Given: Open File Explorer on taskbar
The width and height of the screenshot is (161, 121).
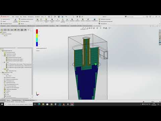Looking at the screenshot, I should tap(43, 104).
